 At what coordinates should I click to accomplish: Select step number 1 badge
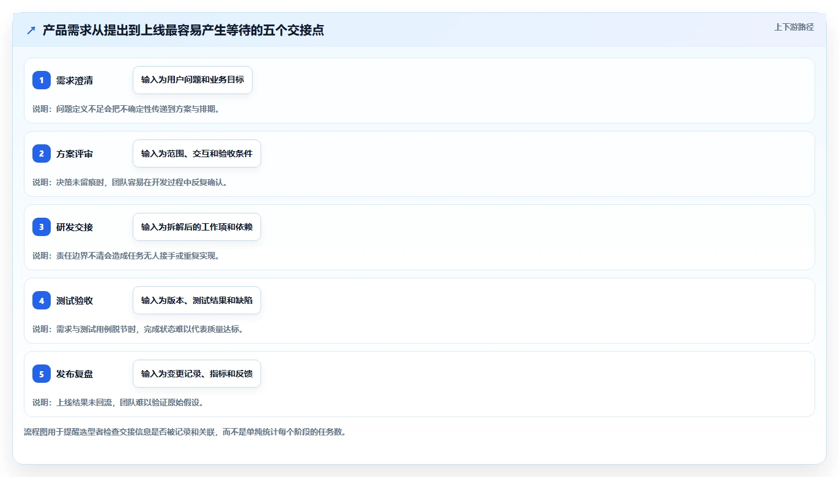tap(42, 80)
